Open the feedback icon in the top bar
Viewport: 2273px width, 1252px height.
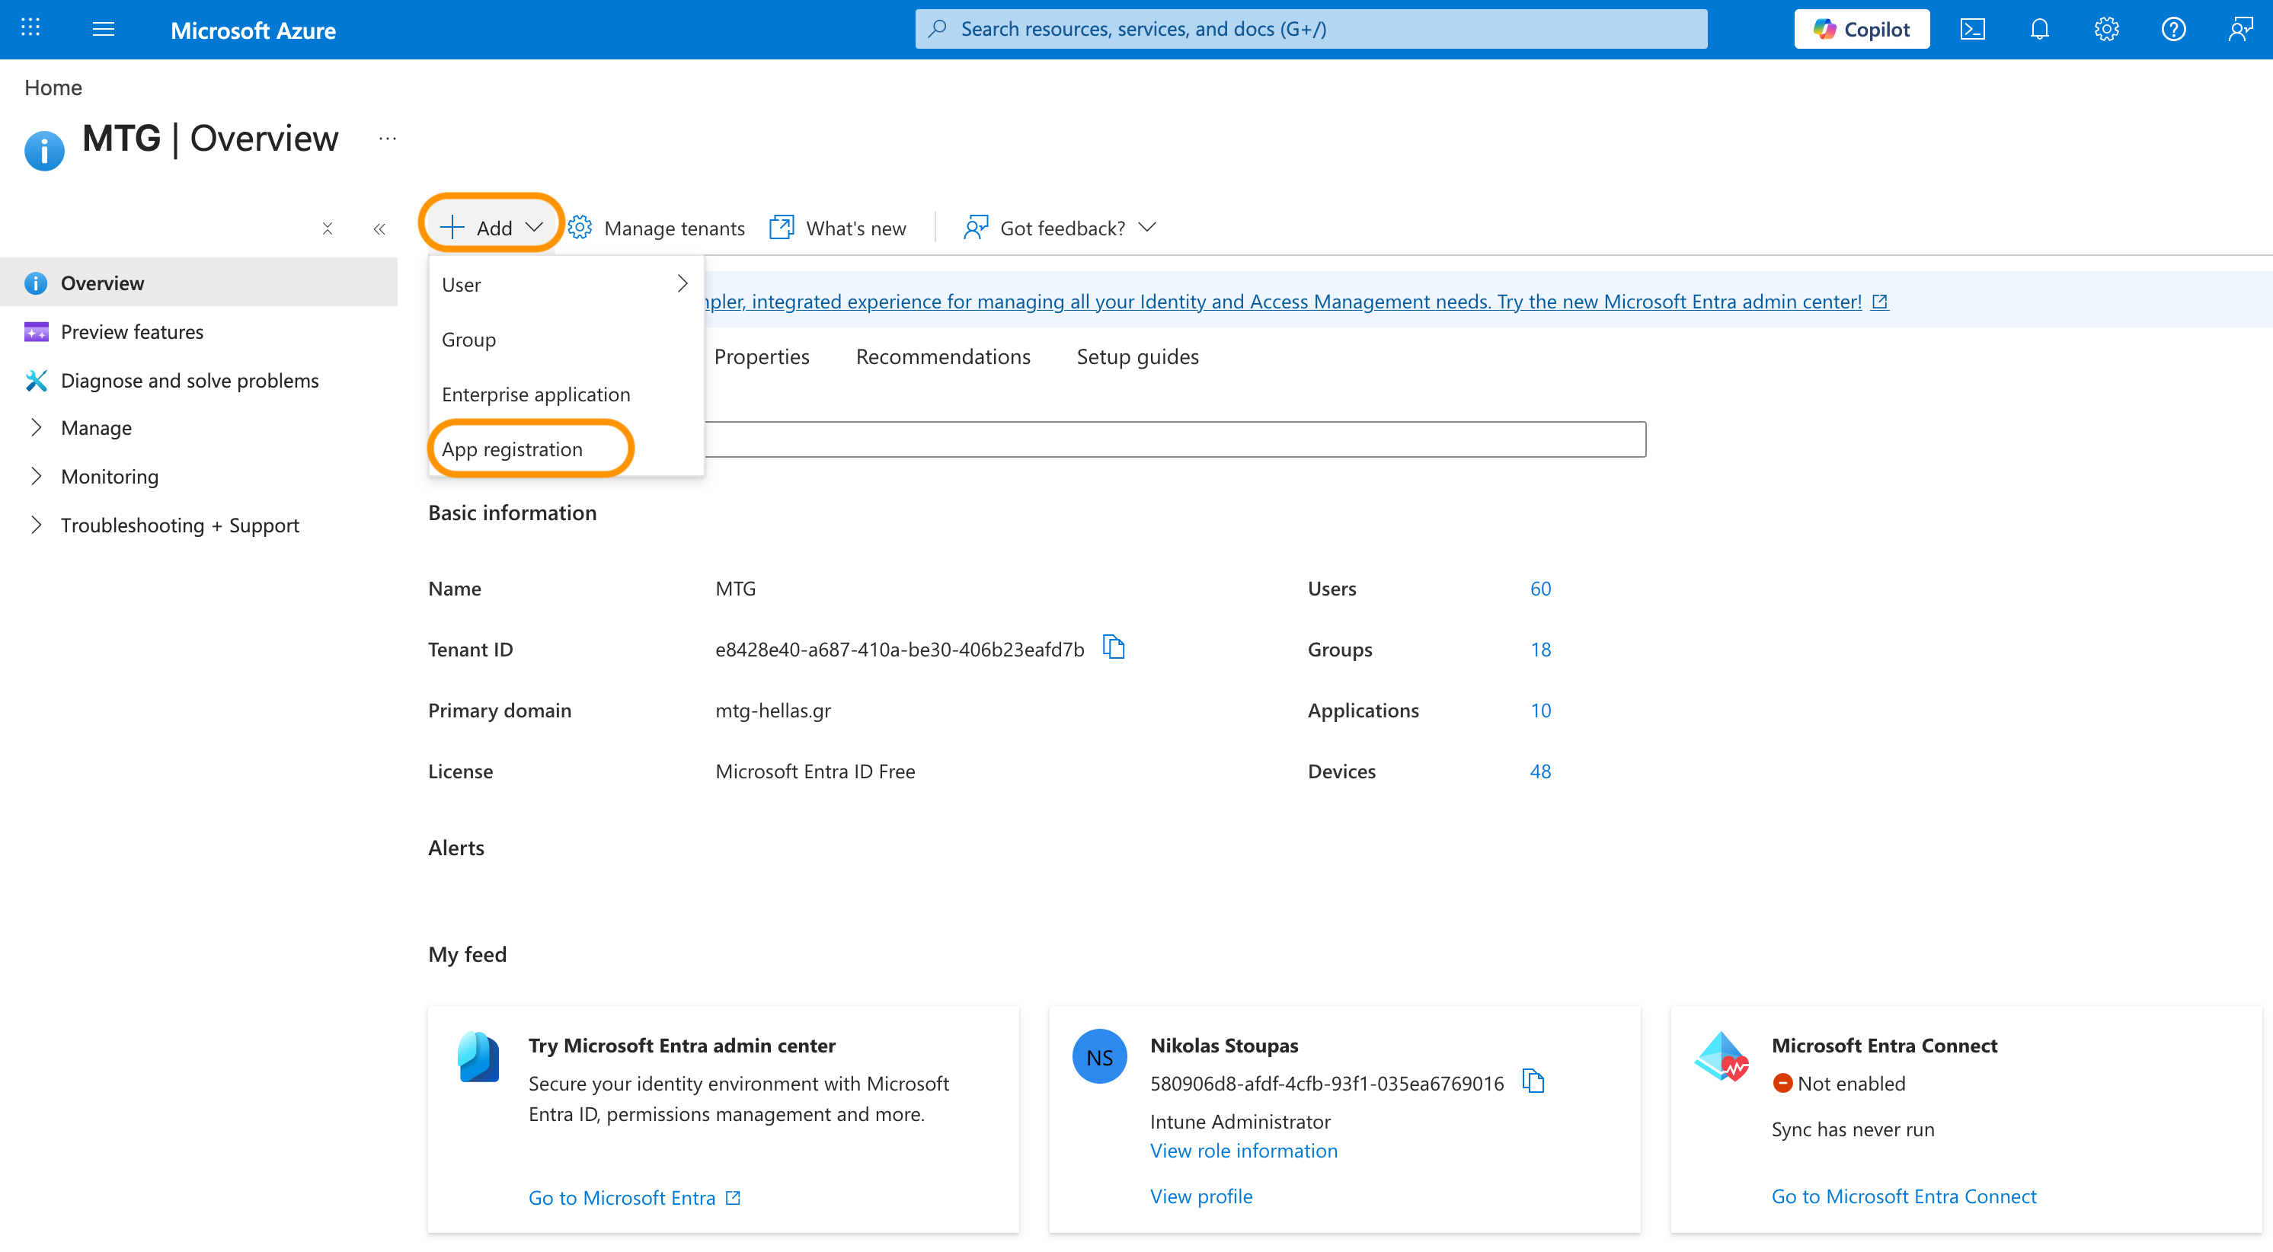click(2240, 29)
